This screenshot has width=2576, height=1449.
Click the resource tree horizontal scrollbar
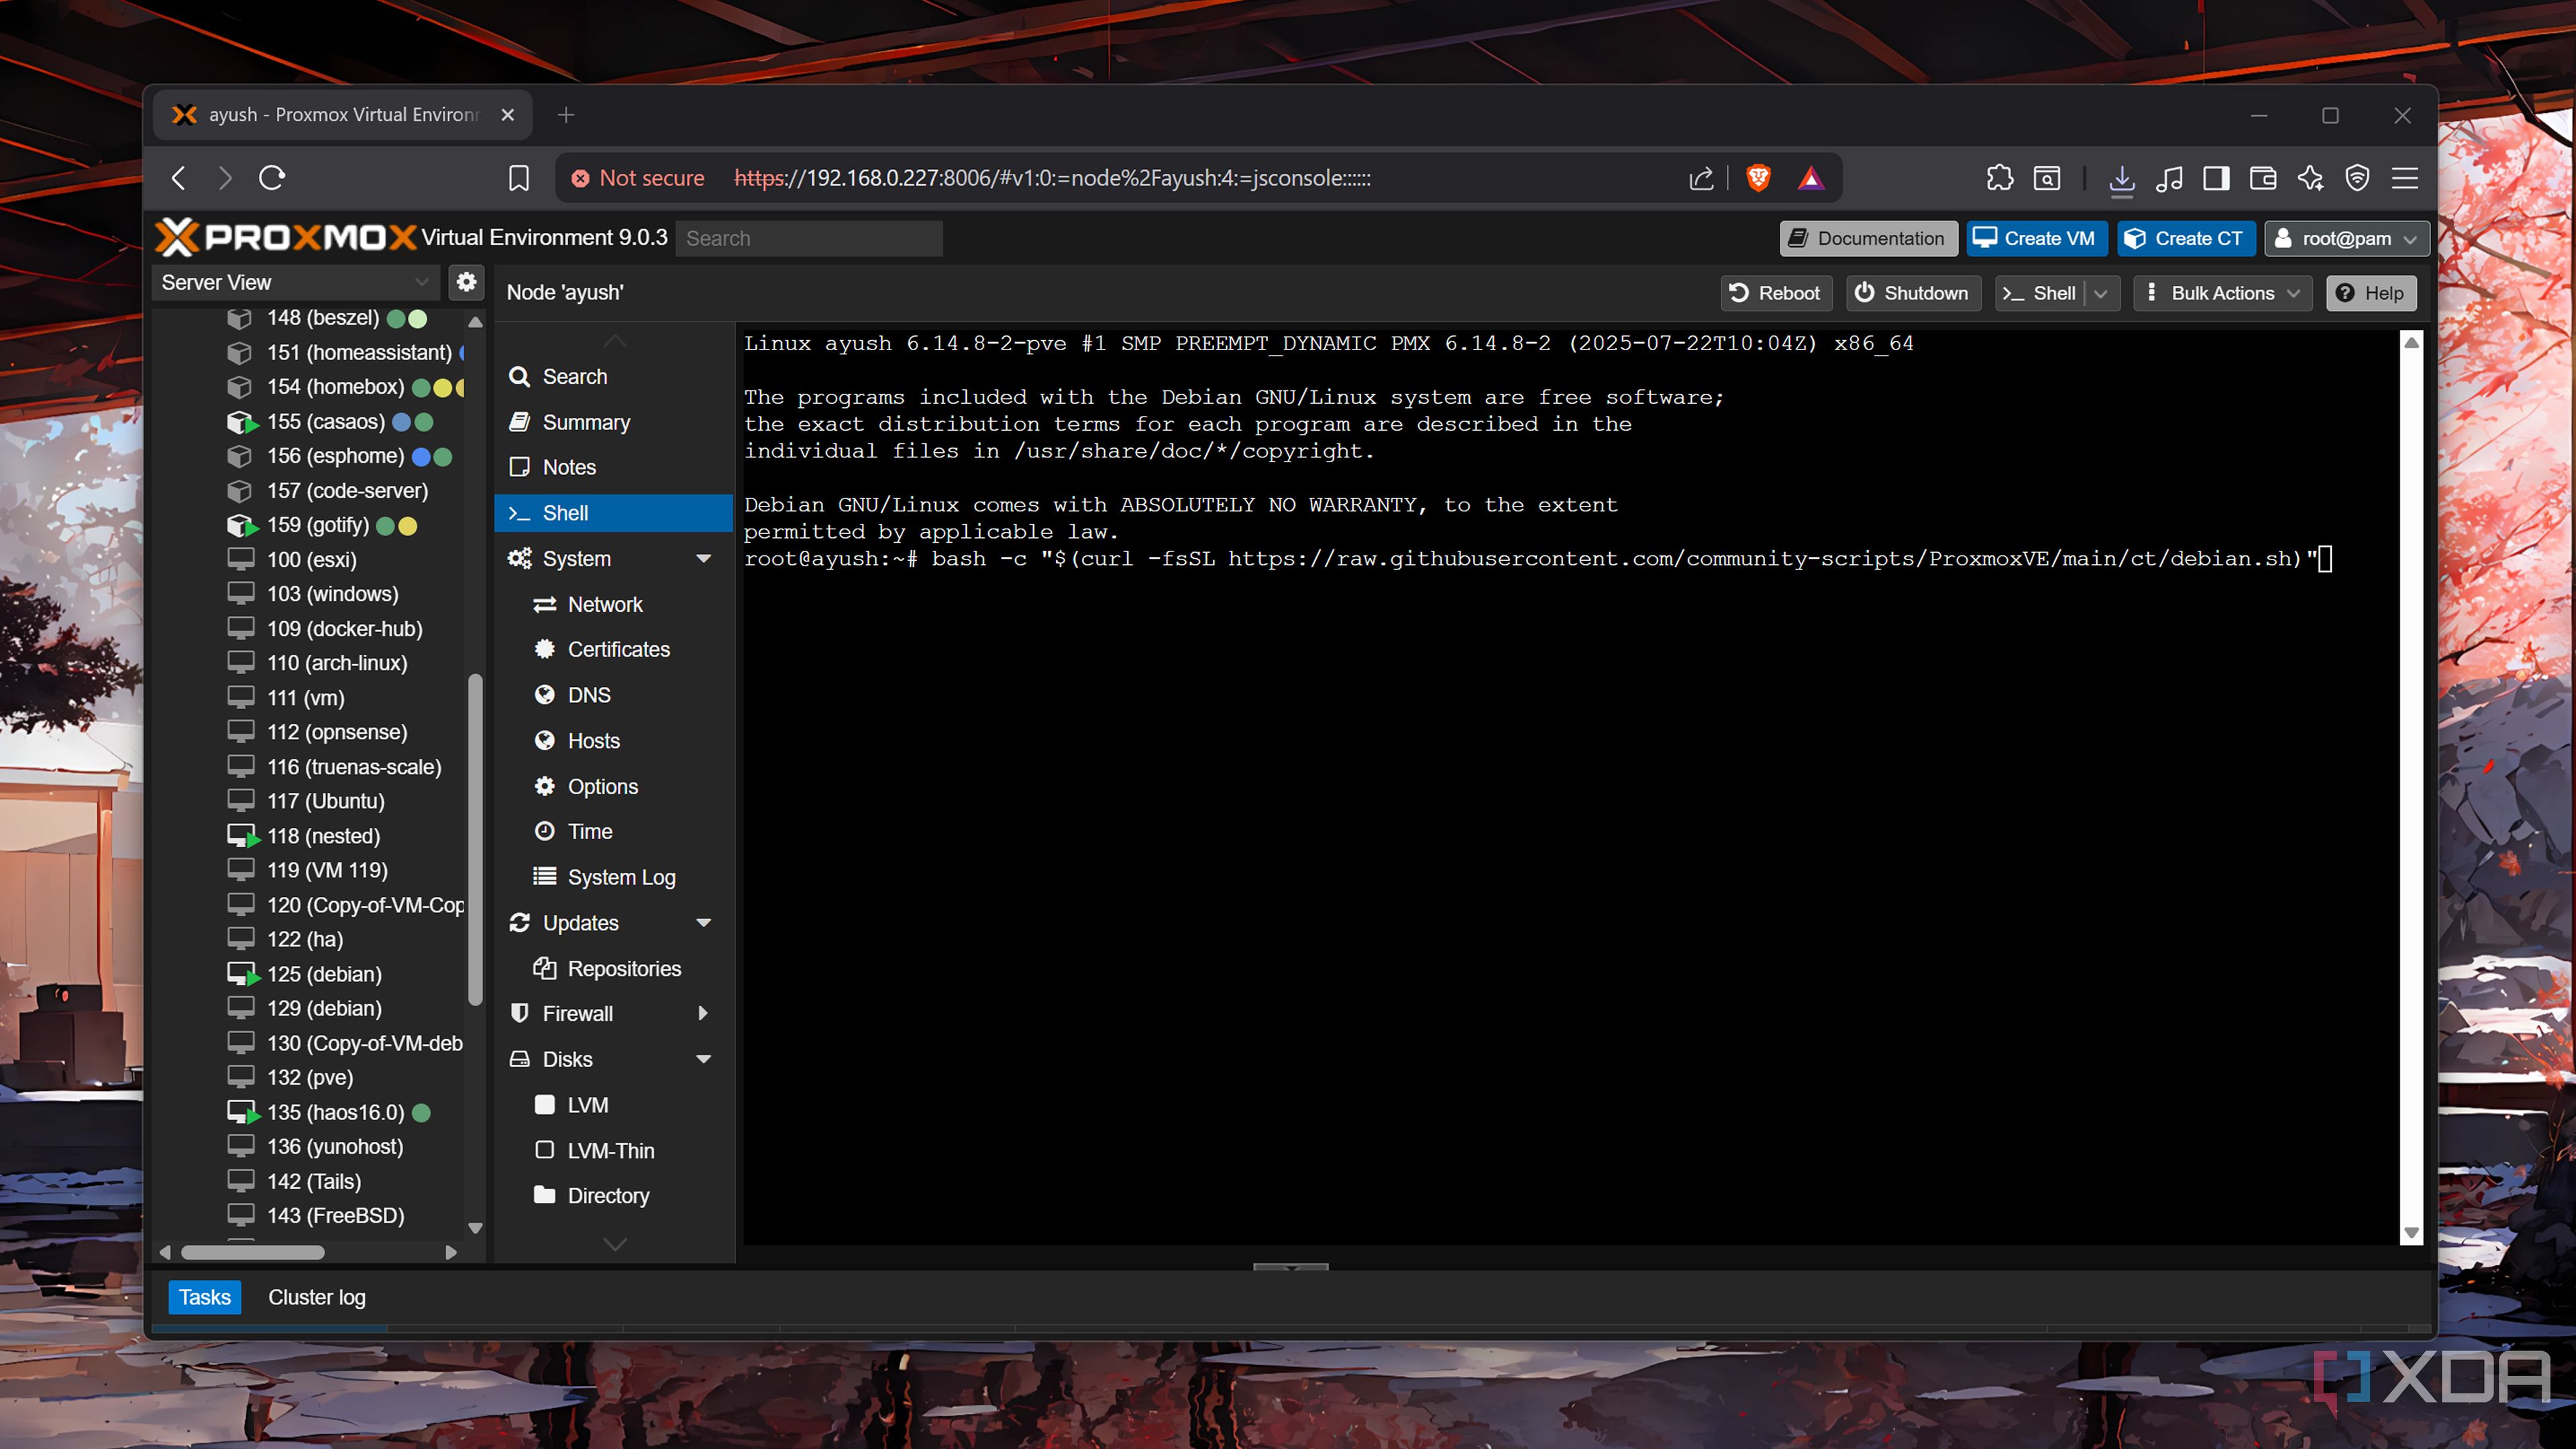[x=253, y=1252]
